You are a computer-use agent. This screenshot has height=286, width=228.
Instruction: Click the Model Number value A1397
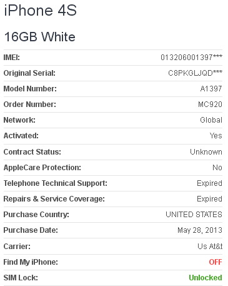click(211, 89)
